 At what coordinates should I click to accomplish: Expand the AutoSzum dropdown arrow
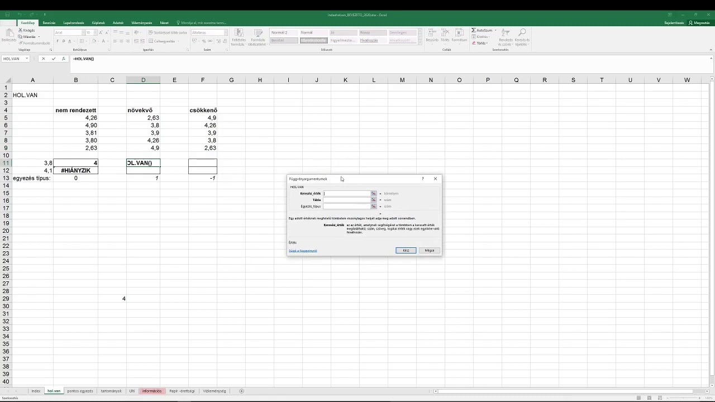tap(495, 30)
